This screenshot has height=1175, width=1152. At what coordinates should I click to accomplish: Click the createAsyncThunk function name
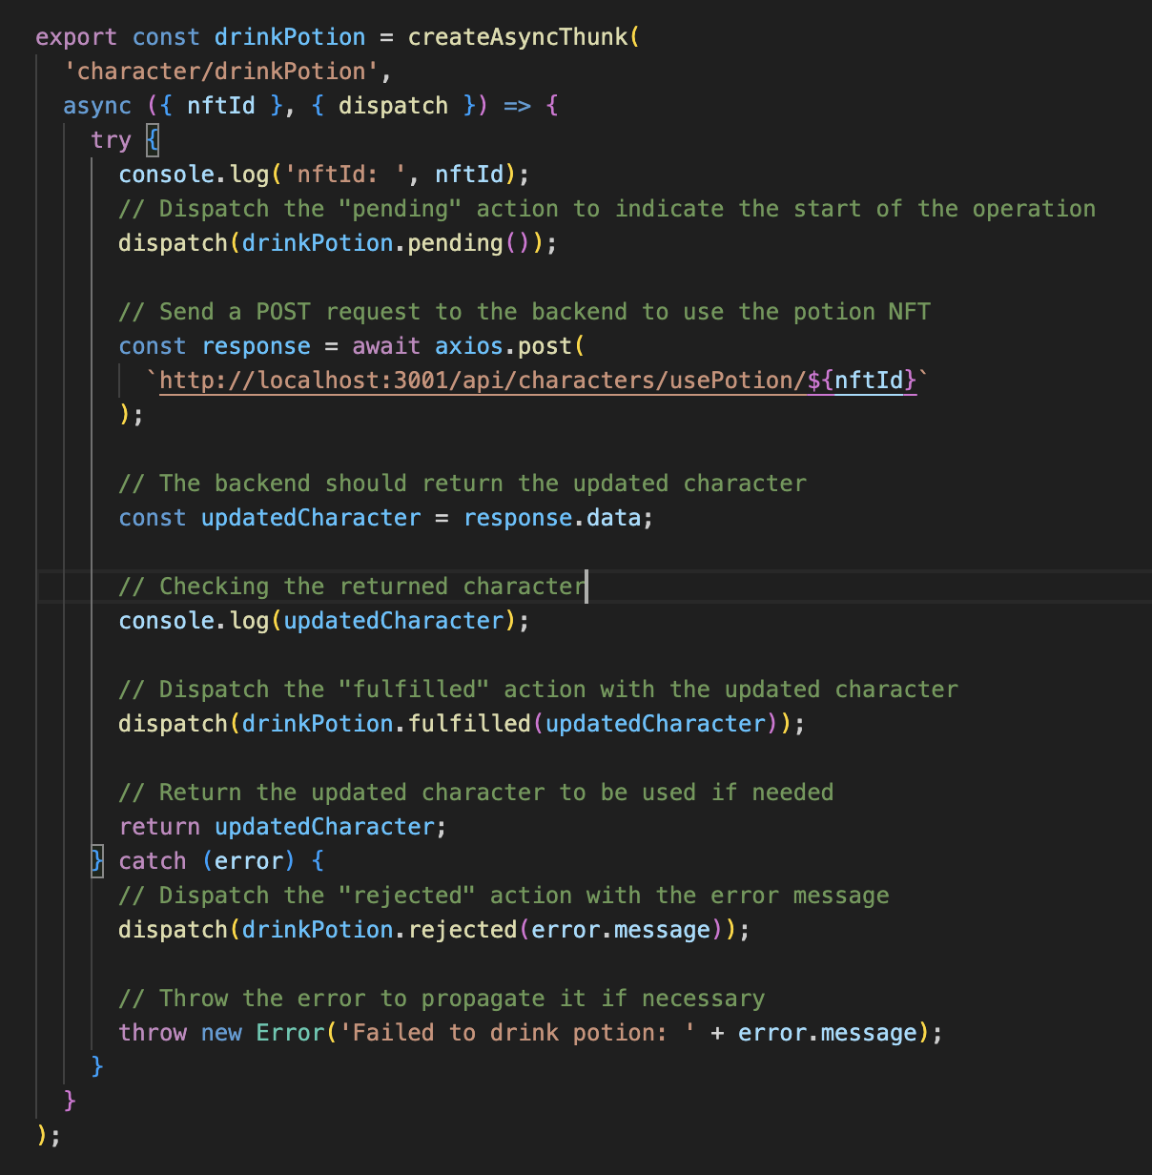coord(519,37)
